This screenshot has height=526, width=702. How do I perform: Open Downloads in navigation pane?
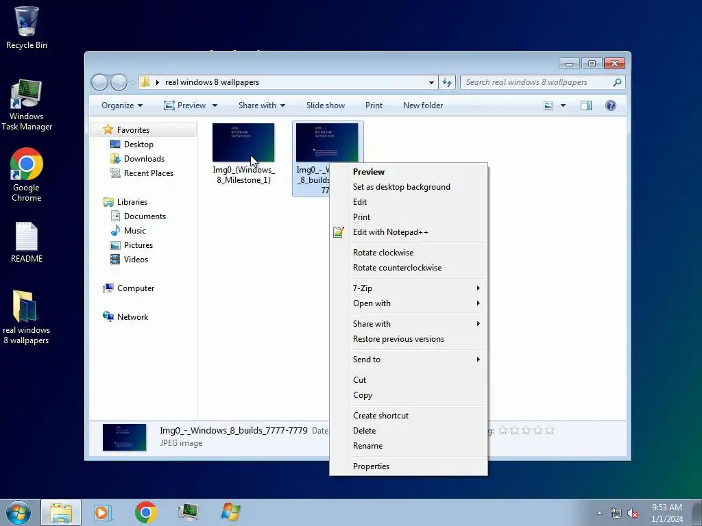(144, 159)
